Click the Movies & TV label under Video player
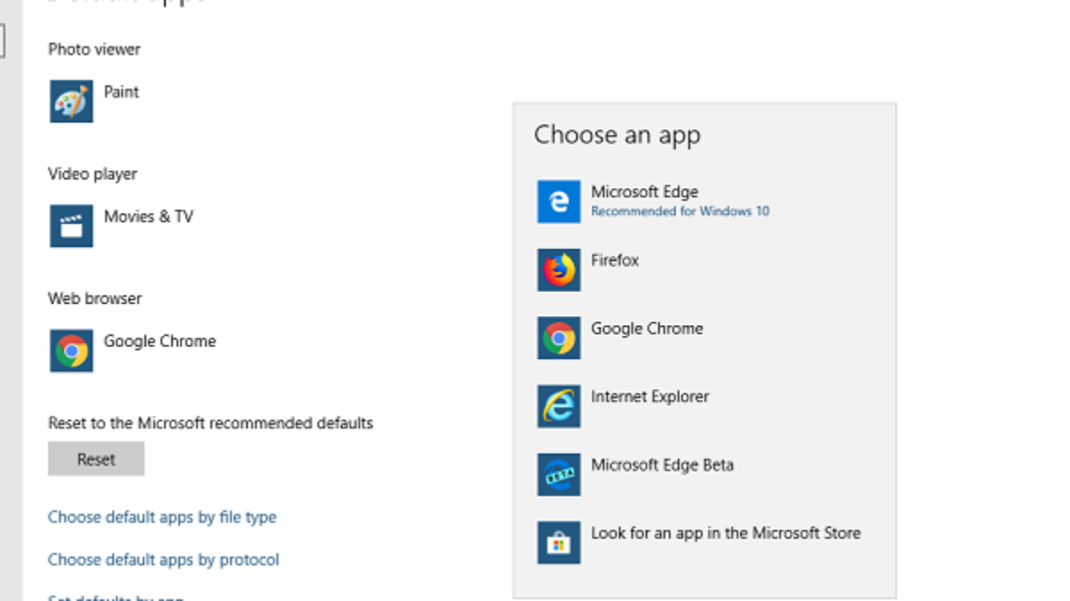Screen dimensions: 1070x601 point(148,216)
